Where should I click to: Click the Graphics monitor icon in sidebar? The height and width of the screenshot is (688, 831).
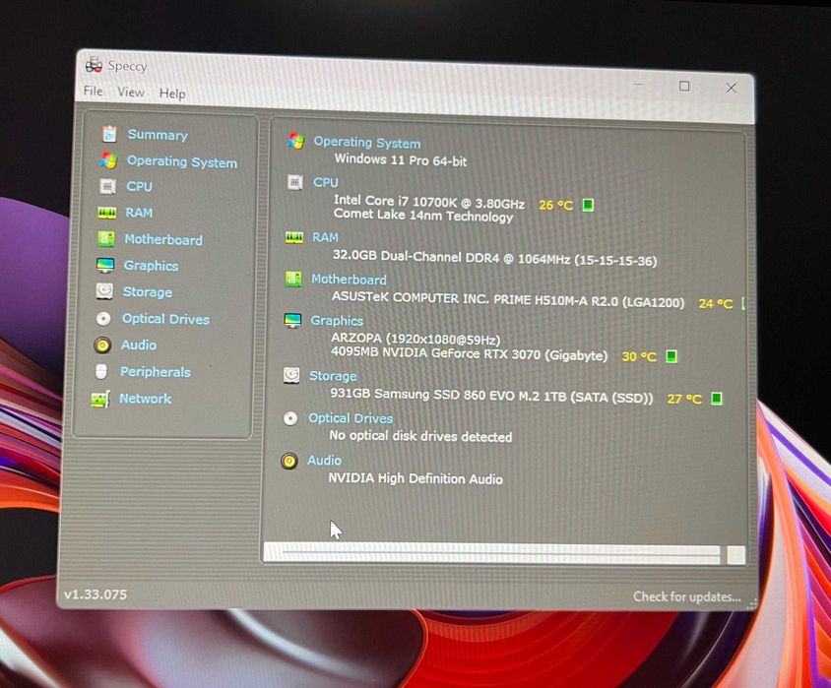(105, 265)
